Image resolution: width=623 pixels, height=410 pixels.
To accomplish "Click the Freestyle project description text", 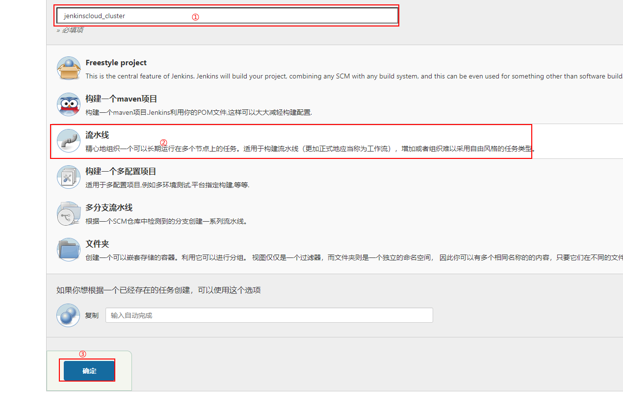I will tap(354, 77).
